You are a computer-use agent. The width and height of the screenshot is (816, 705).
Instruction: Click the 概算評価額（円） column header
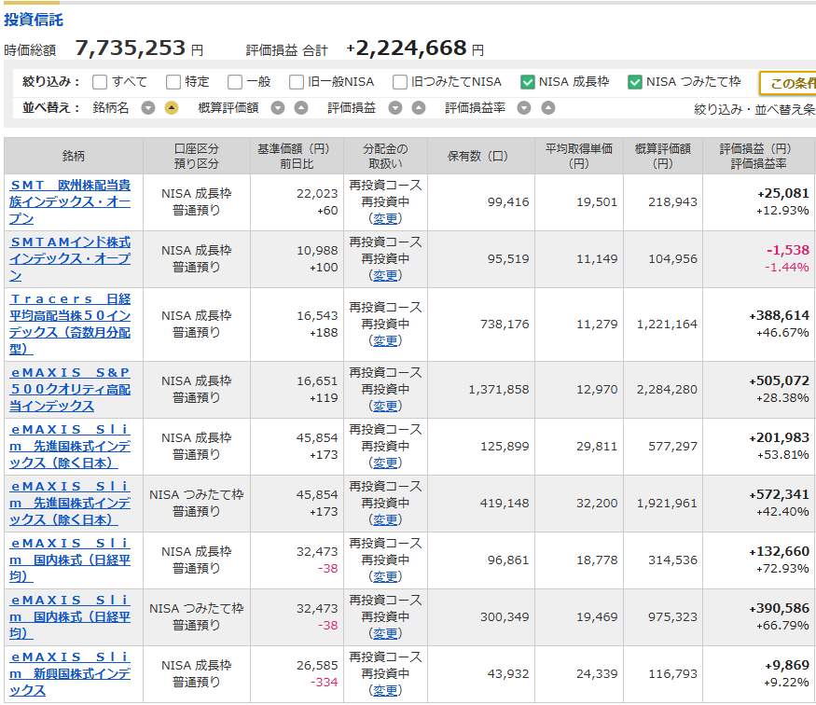click(x=663, y=156)
